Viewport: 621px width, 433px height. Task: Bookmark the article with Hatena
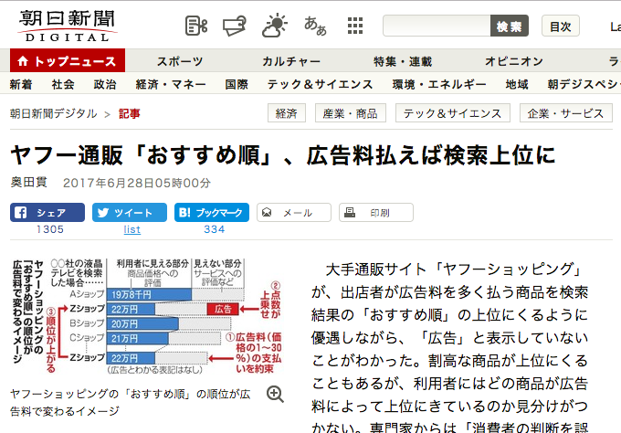(212, 212)
